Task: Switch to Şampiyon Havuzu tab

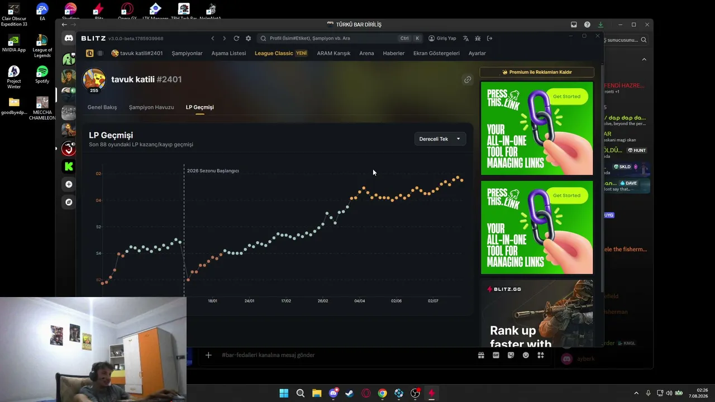Action: coord(151,107)
